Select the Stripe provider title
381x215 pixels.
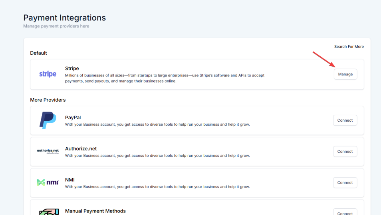click(72, 69)
